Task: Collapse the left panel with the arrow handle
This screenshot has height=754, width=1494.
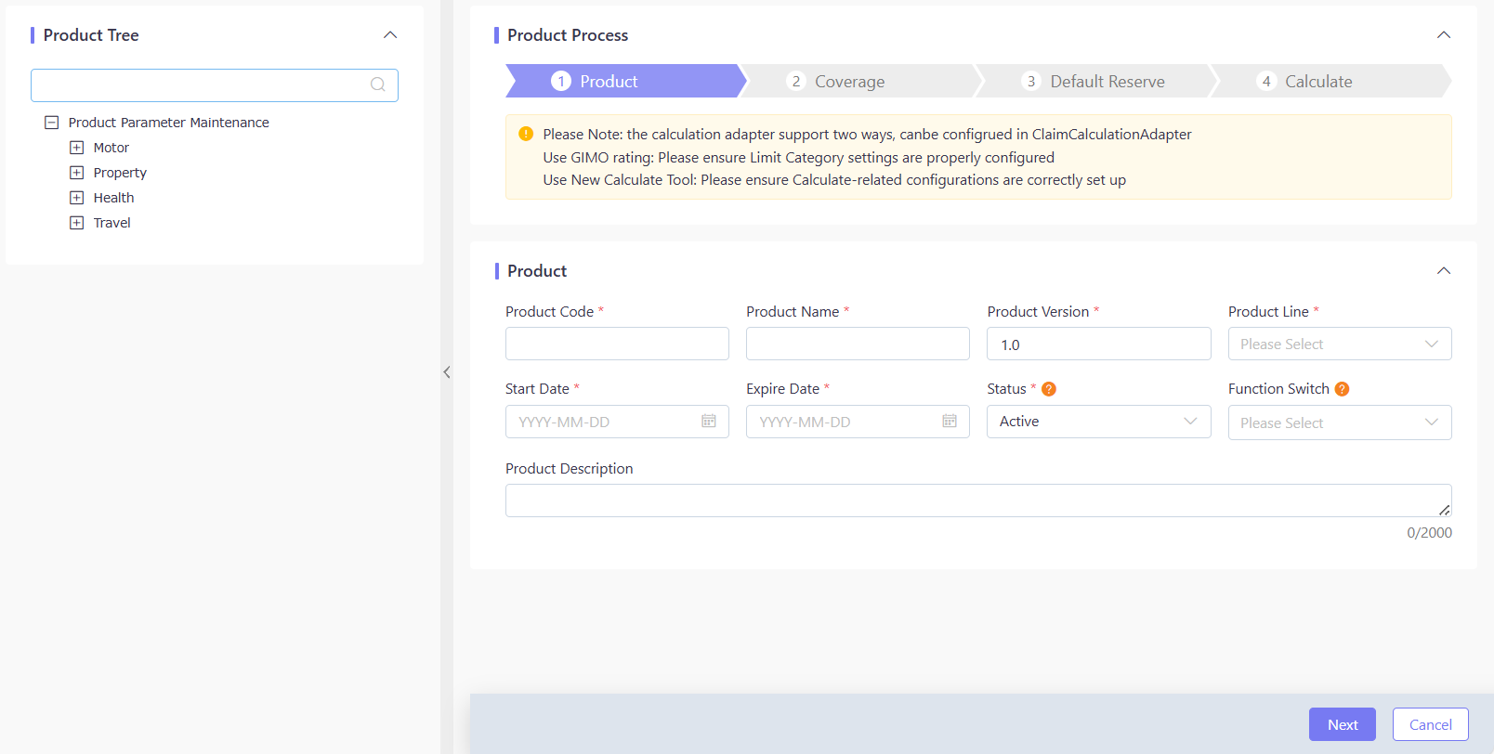Action: 447,372
